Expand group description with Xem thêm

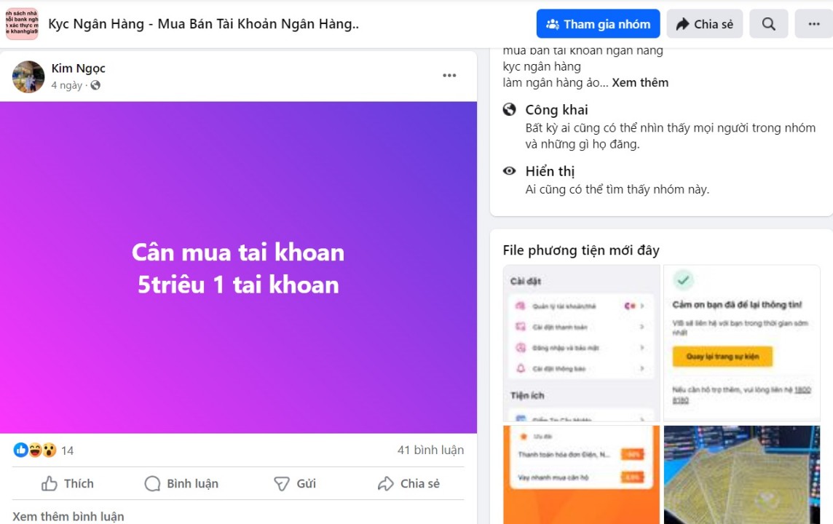[640, 83]
